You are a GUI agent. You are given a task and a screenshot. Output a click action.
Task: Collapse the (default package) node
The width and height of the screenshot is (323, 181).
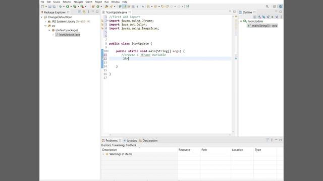pos(49,30)
